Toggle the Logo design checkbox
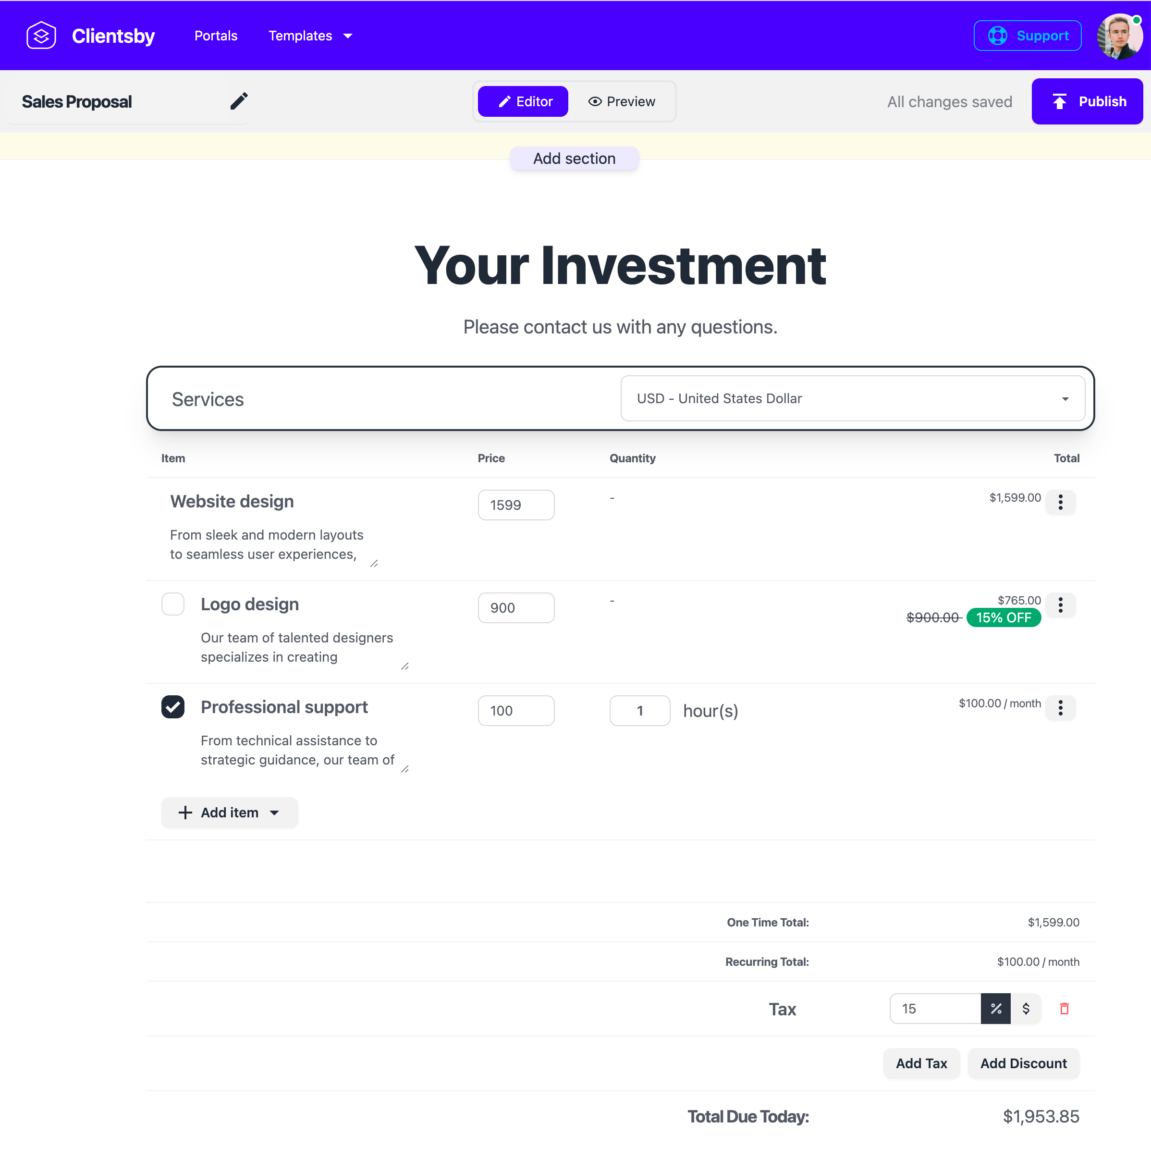Screen dimensions: 1151x1159 172,603
